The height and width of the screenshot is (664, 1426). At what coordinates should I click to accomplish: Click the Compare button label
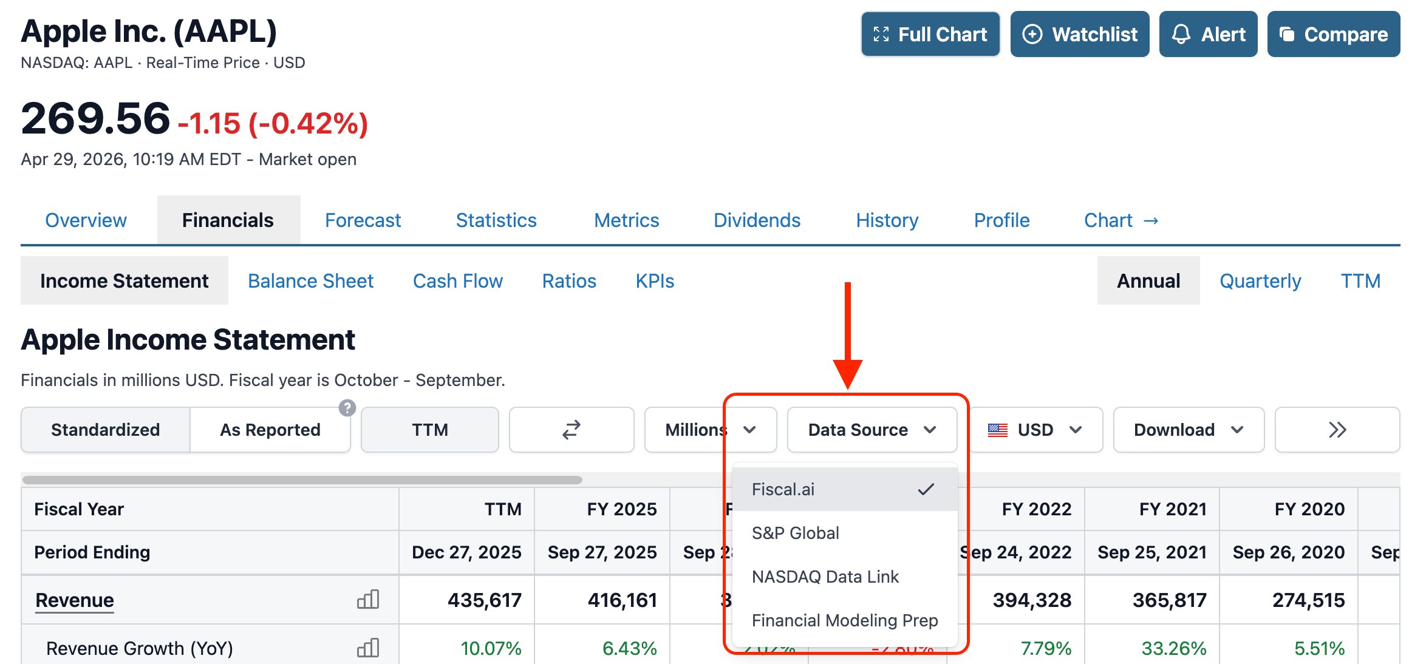tap(1346, 35)
